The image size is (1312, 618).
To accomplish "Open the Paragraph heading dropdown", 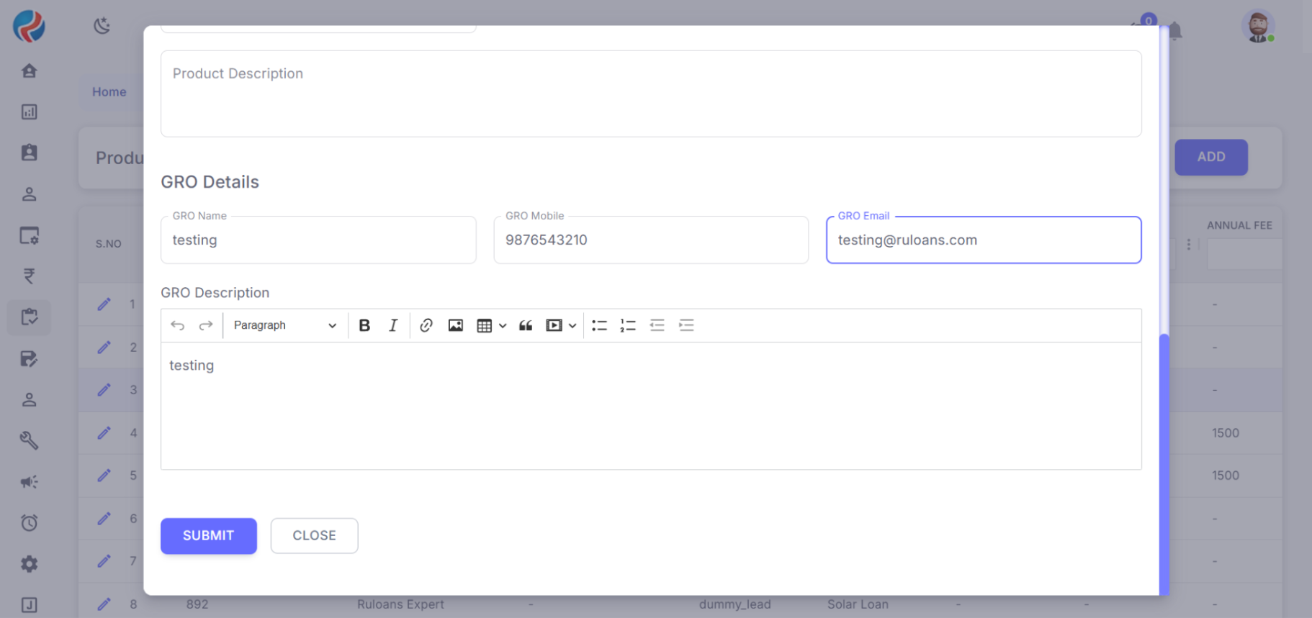I will pos(284,325).
